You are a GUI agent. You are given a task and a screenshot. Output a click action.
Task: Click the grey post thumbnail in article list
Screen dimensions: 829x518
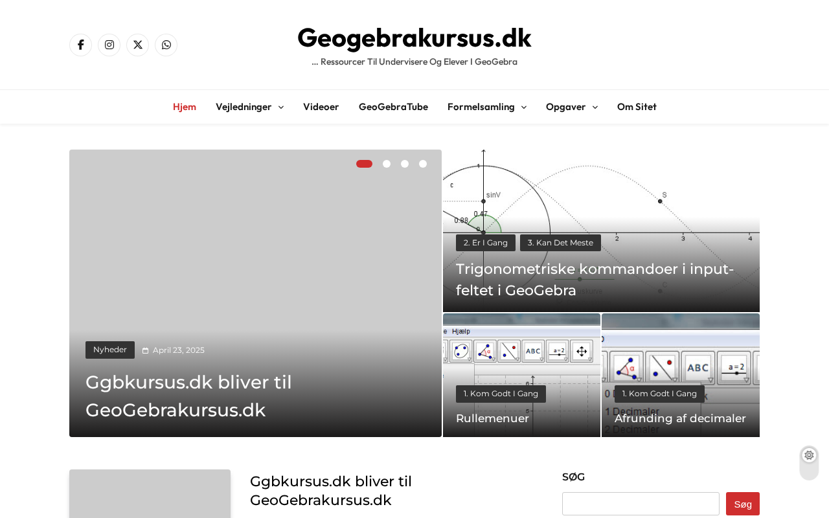150,493
